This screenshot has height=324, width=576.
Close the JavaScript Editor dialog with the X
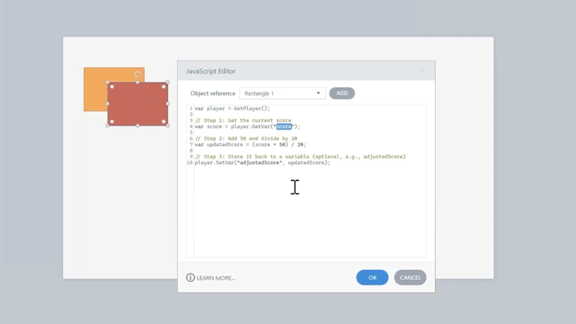(x=421, y=71)
